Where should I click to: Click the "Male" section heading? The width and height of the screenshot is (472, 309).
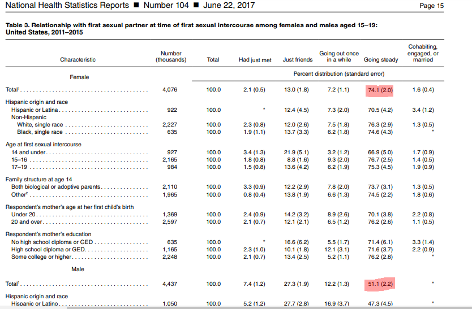(x=78, y=269)
